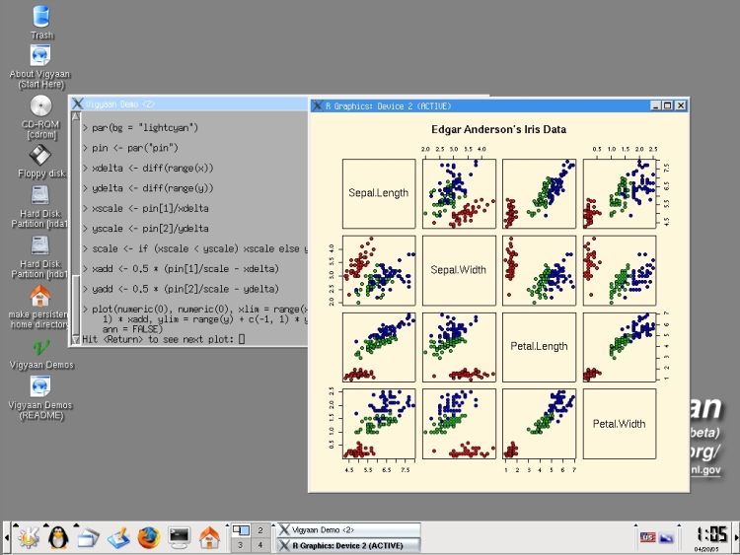Open make persistent home directory icon
This screenshot has height=555, width=740.
(40, 297)
